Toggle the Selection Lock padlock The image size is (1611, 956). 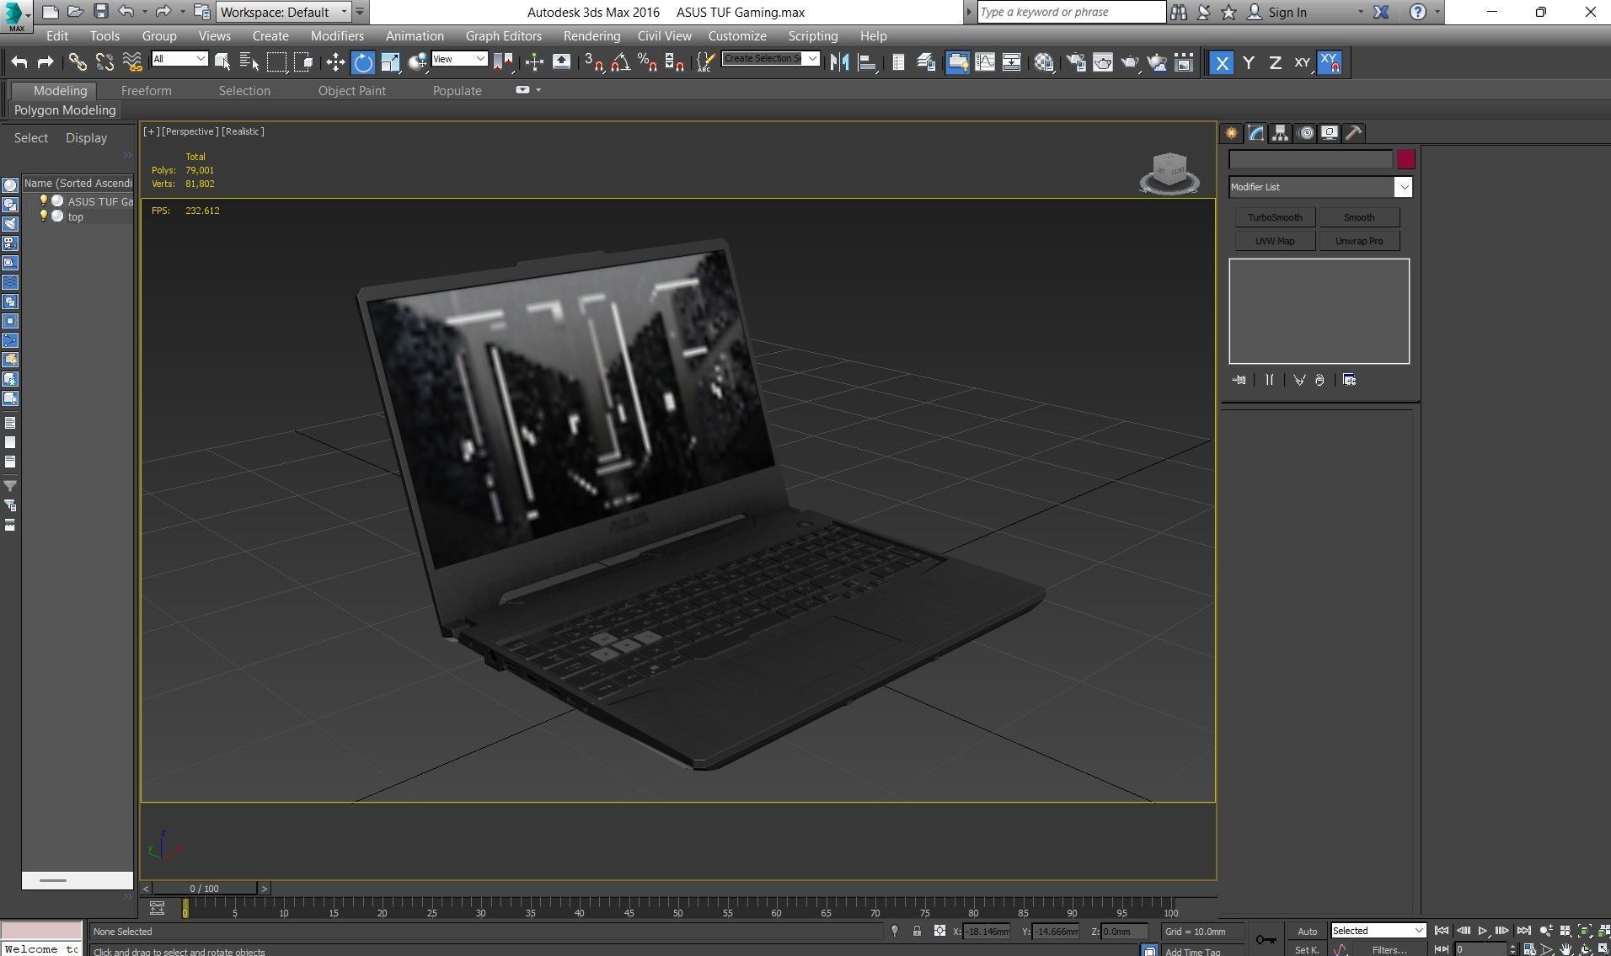click(x=917, y=931)
